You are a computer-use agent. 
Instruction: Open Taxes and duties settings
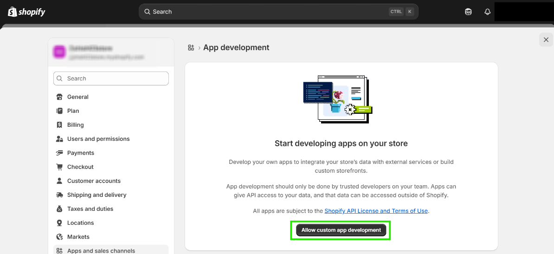[x=90, y=209]
